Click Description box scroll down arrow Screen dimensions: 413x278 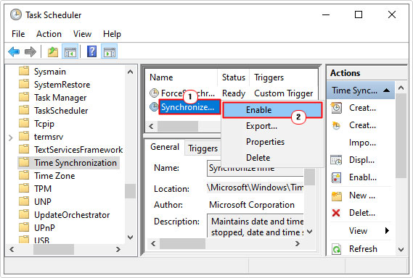(x=310, y=232)
